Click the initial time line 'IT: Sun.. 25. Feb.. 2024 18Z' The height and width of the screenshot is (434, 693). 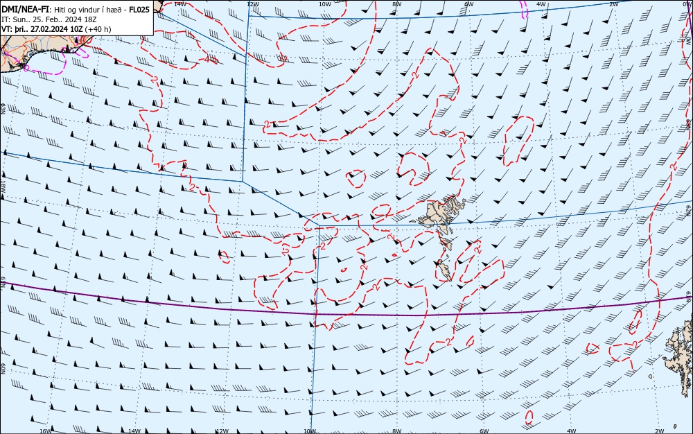click(49, 19)
